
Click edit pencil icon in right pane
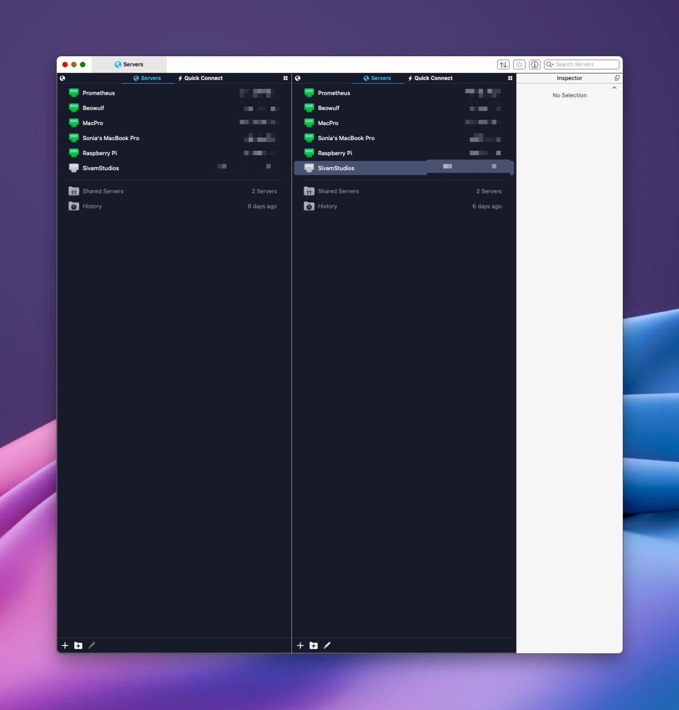[x=327, y=645]
